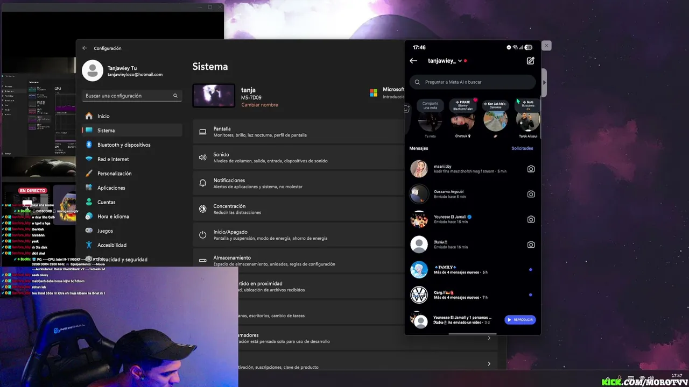Click the taskbar clock showing 17:47
The width and height of the screenshot is (689, 387).
point(677,376)
